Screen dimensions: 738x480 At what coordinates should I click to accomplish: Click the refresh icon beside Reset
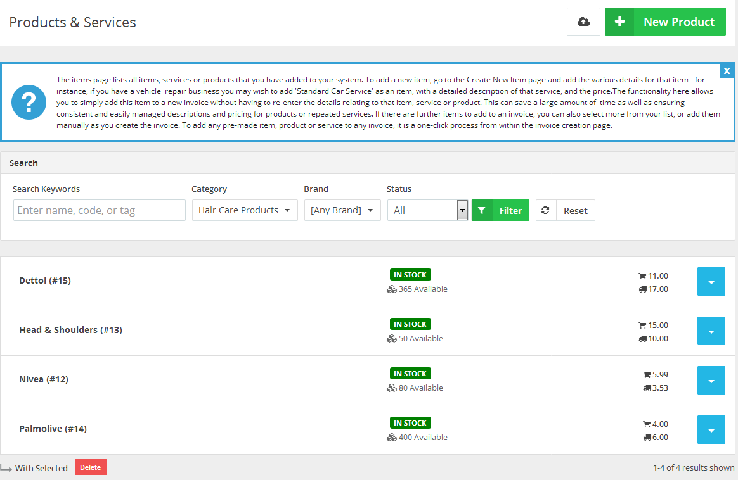click(545, 210)
